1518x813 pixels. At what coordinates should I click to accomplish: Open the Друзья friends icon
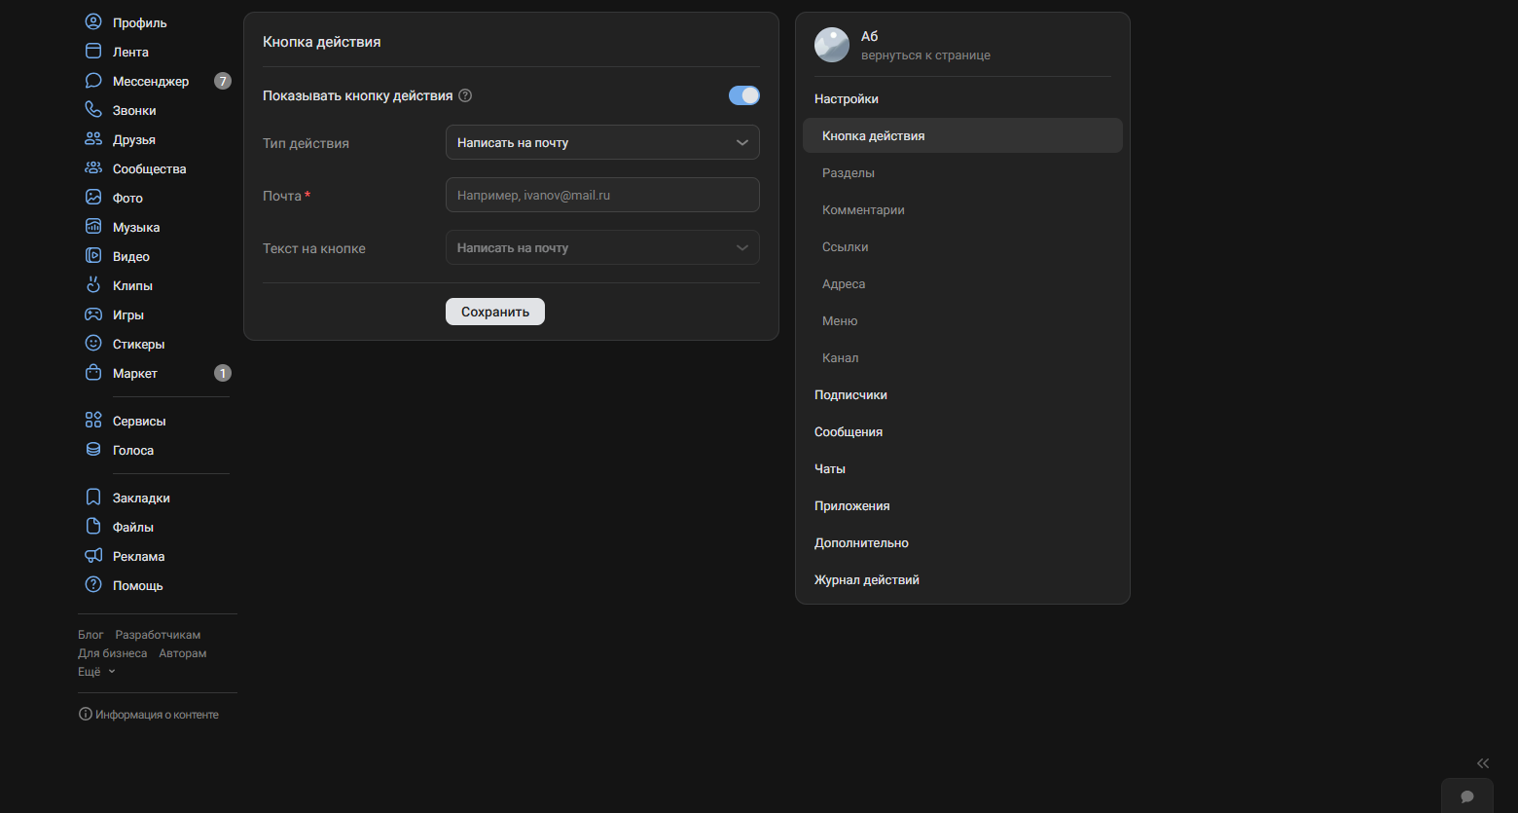(93, 138)
